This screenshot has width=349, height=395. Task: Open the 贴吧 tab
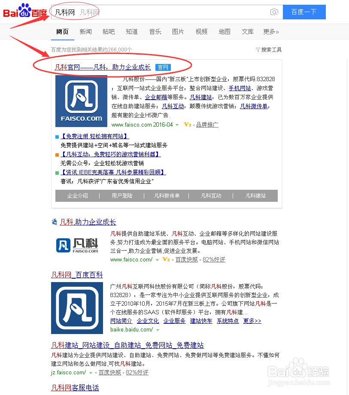pos(109,32)
